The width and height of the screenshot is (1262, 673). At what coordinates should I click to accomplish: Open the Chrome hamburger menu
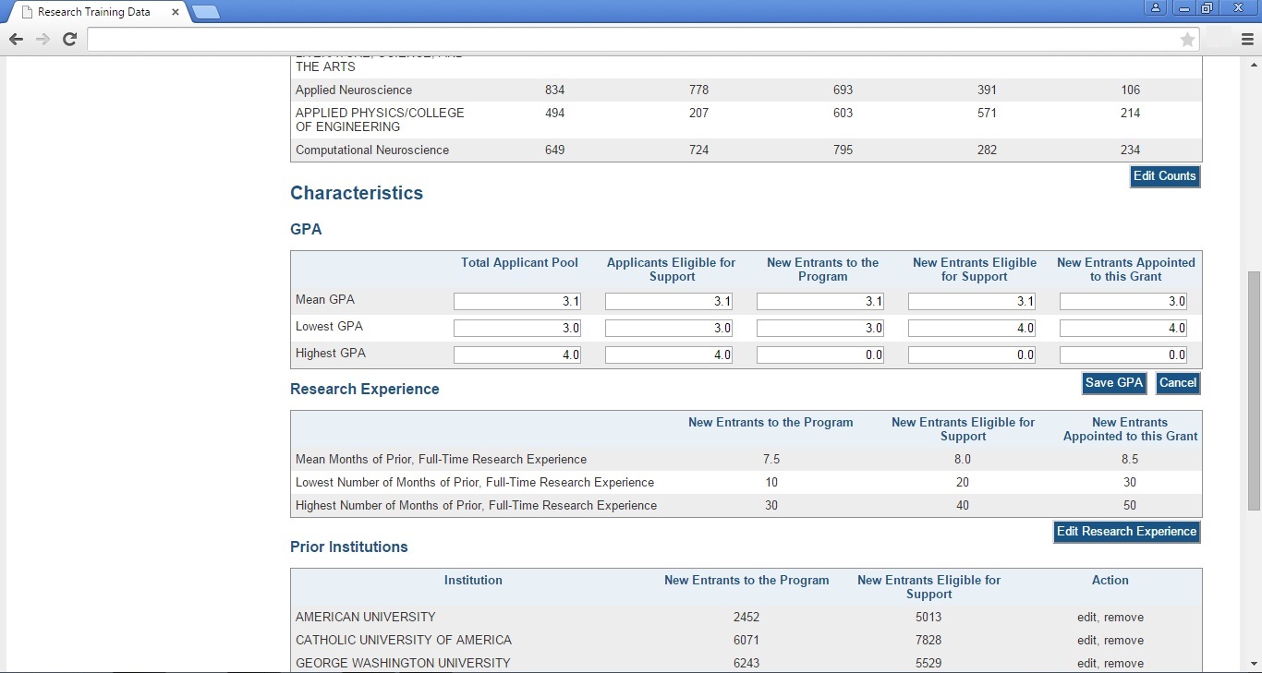pos(1247,39)
